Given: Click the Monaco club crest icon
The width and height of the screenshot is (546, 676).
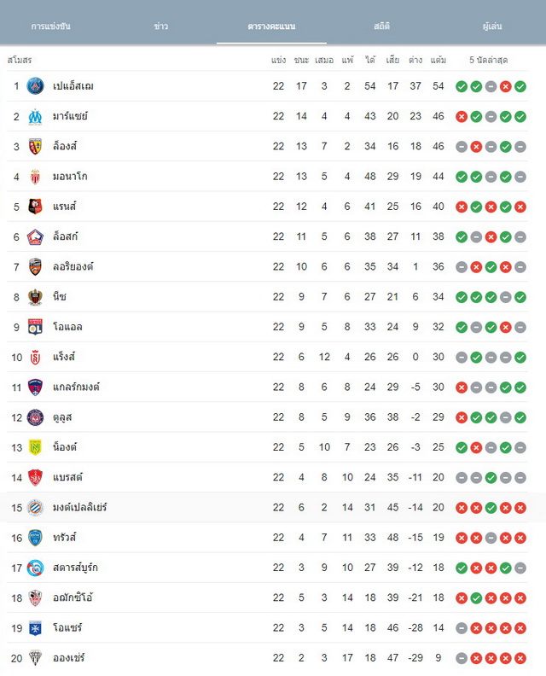Looking at the screenshot, I should tap(35, 177).
